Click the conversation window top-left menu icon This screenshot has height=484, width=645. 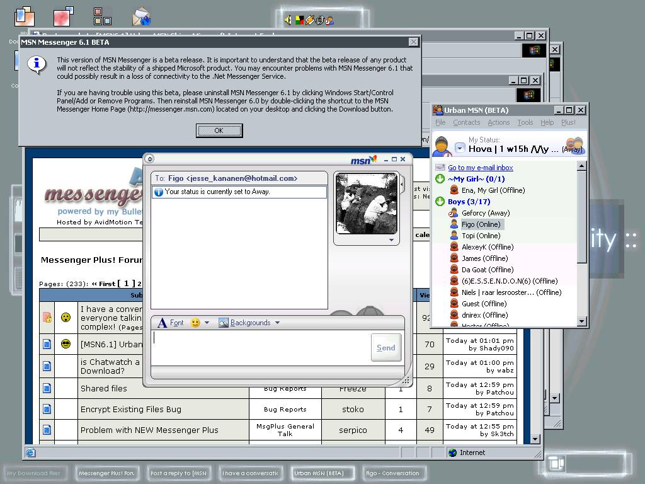150,159
